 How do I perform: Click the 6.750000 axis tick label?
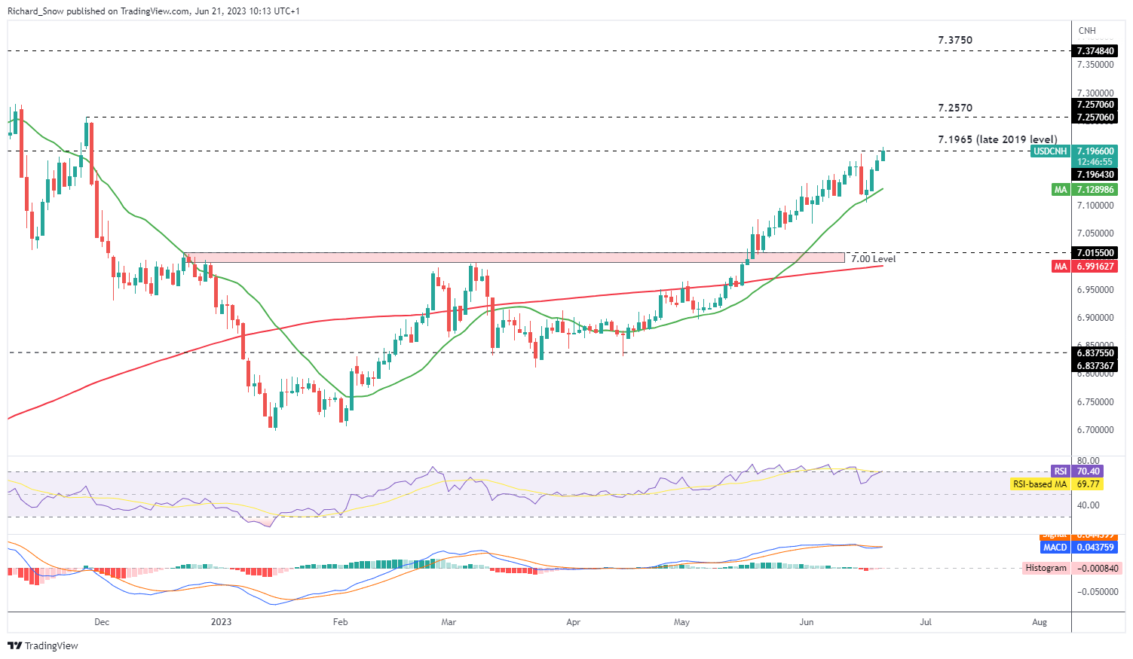coord(1095,402)
